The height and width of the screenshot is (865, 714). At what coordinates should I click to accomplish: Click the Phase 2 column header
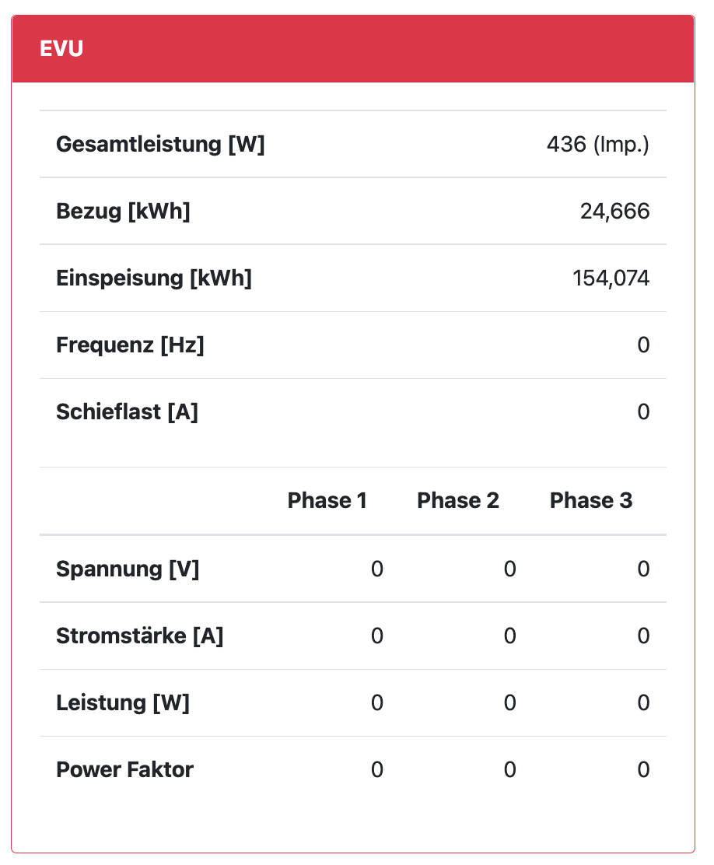click(x=458, y=501)
